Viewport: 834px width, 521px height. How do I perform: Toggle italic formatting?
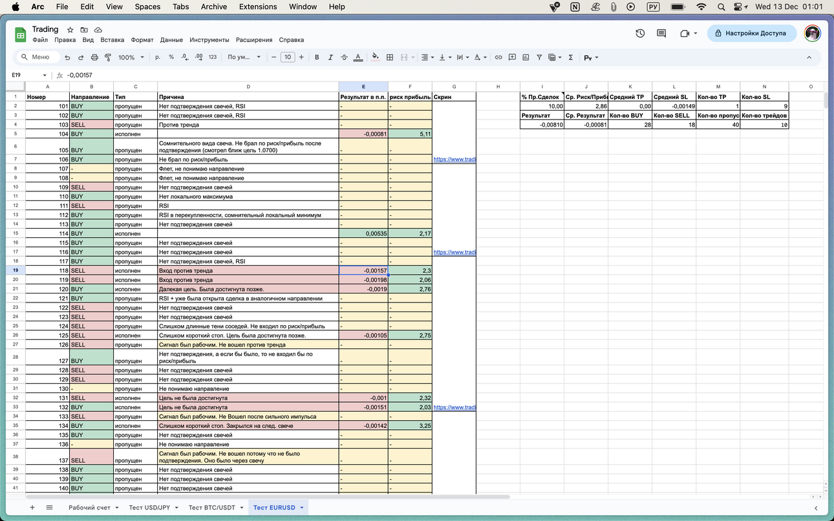330,58
